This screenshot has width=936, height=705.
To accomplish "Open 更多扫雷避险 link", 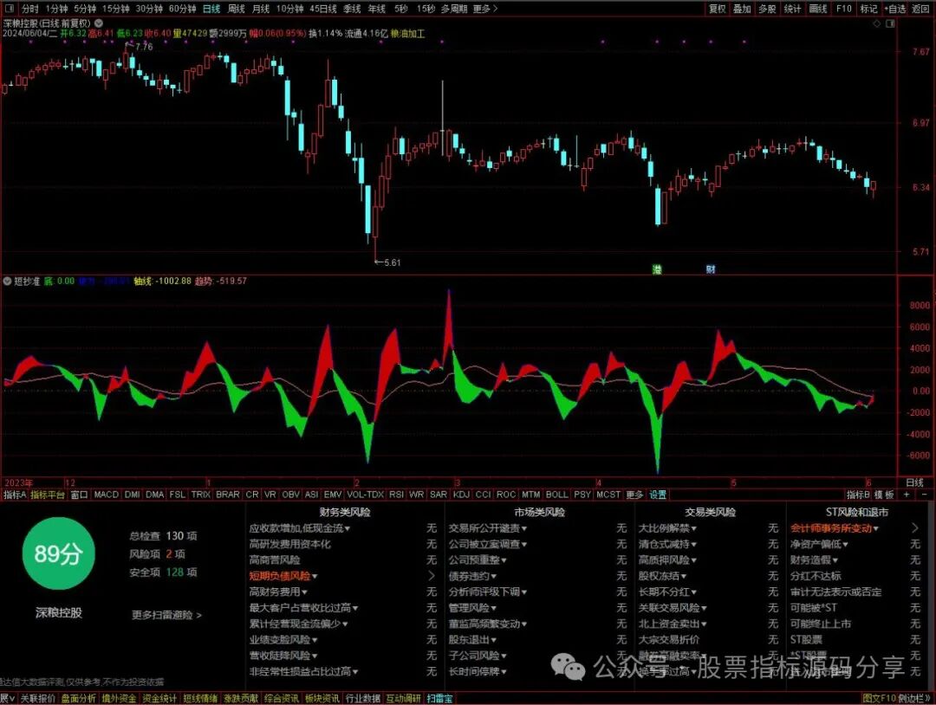I will [166, 614].
